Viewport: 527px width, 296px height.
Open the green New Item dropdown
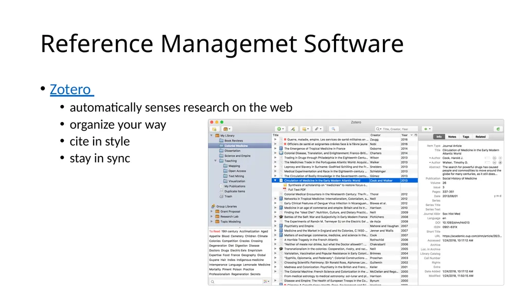click(280, 129)
